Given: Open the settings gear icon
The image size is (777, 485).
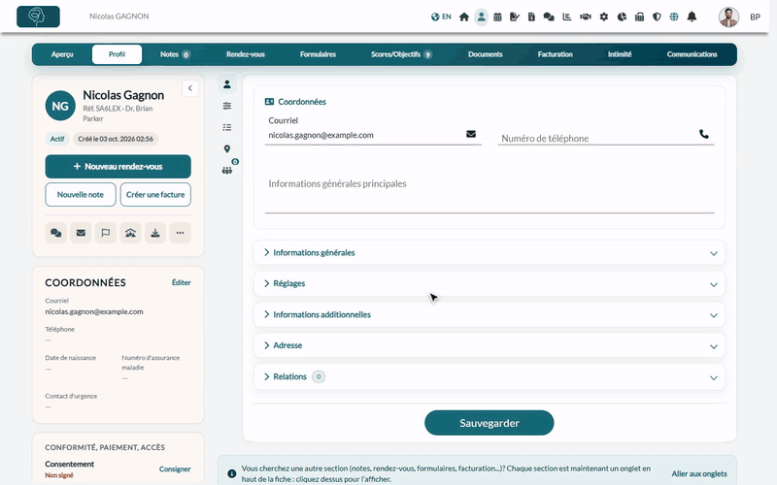Looking at the screenshot, I should point(603,16).
